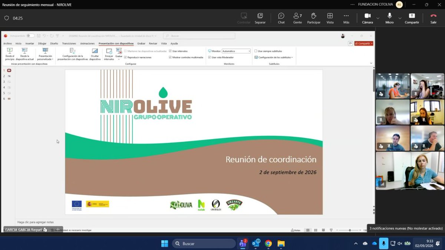Open the Transiciones ribbon tab
The height and width of the screenshot is (250, 445).
[69, 43]
